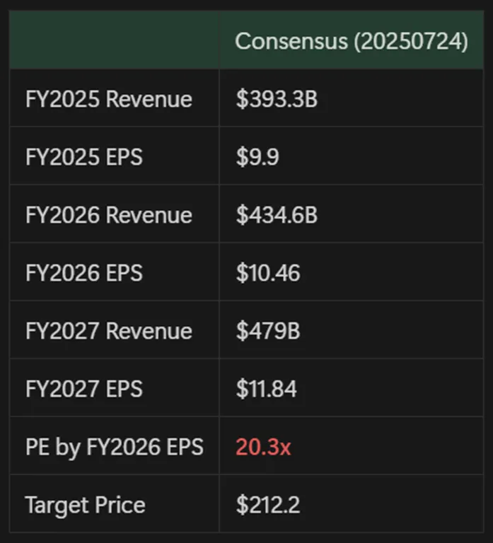The image size is (493, 543).
Task: Select the FY2025 Revenue row label
Action: tap(108, 99)
